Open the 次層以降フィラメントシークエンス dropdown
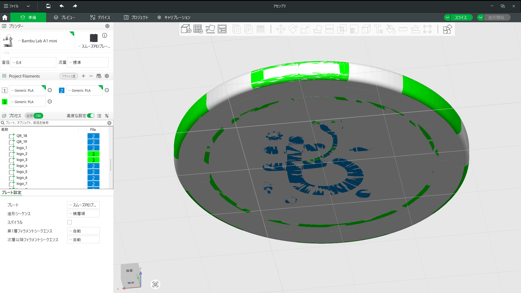The width and height of the screenshot is (521, 293). coord(83,240)
